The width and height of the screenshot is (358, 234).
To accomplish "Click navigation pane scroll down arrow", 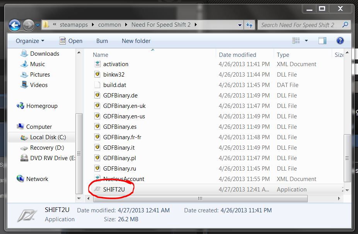I will (x=79, y=198).
